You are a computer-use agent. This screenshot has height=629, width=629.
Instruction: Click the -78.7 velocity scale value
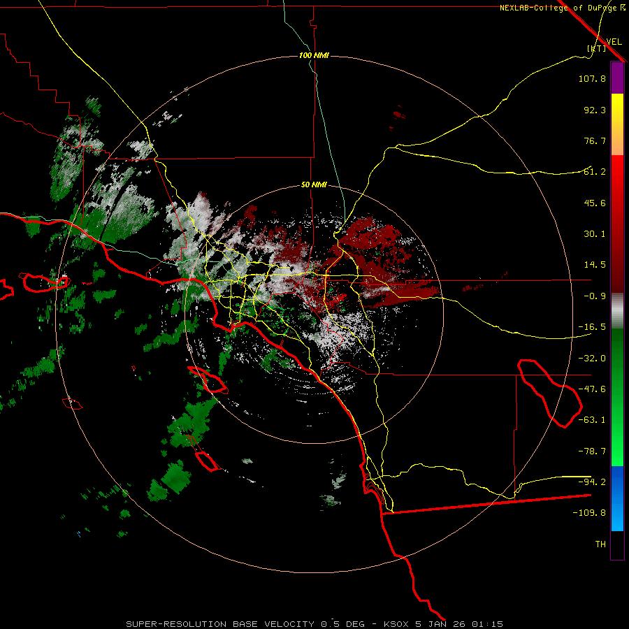pos(592,451)
